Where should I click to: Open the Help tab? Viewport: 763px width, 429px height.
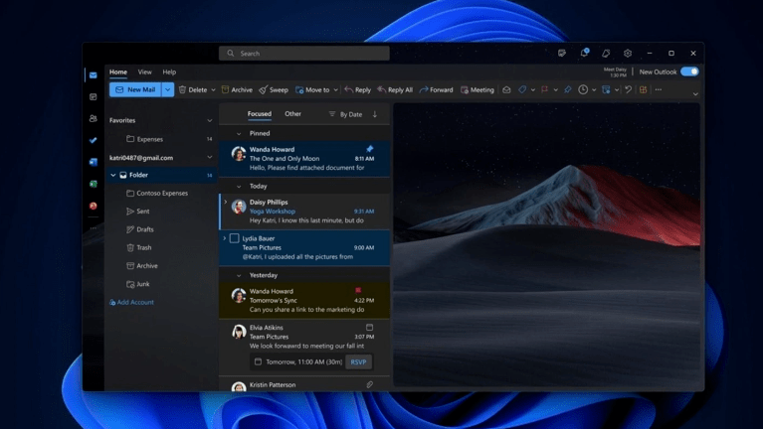(169, 71)
